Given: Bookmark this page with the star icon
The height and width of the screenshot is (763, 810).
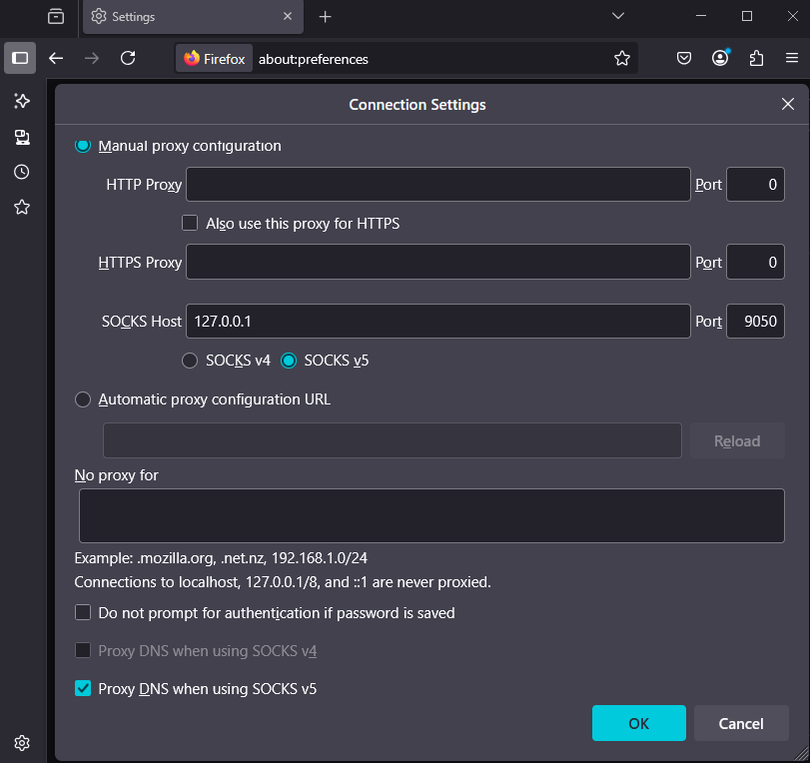Looking at the screenshot, I should coord(622,58).
